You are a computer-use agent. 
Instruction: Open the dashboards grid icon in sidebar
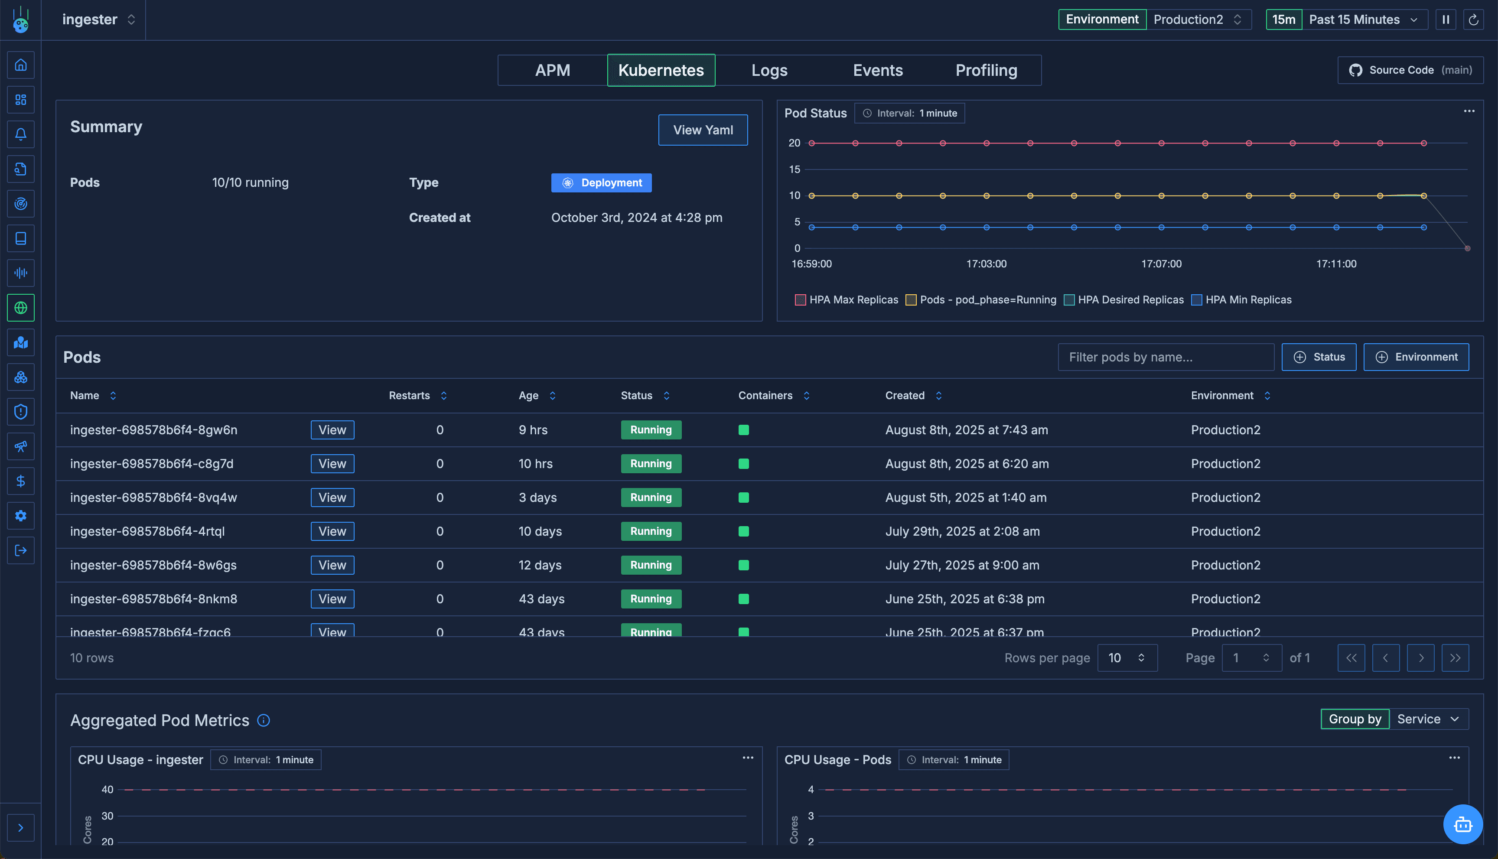click(x=21, y=100)
